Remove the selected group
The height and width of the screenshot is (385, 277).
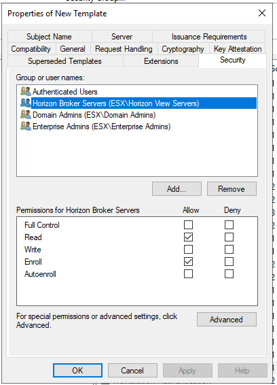click(x=232, y=189)
